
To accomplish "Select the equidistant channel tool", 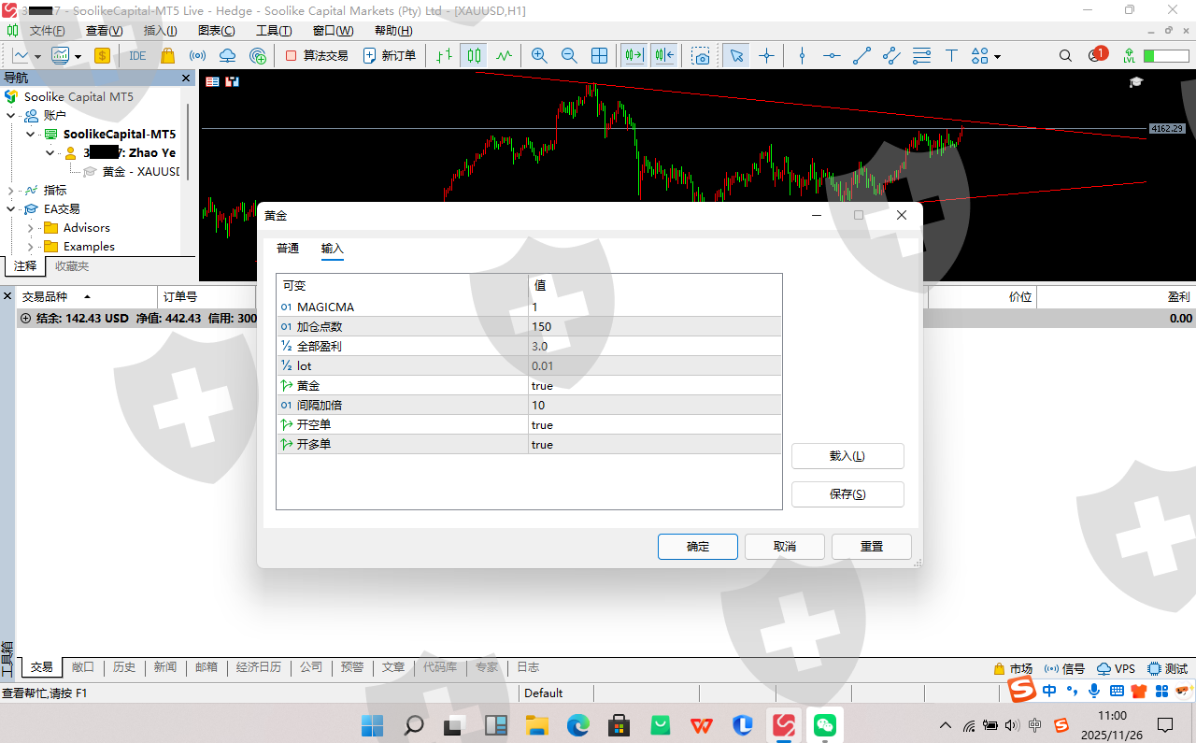I will (x=891, y=56).
